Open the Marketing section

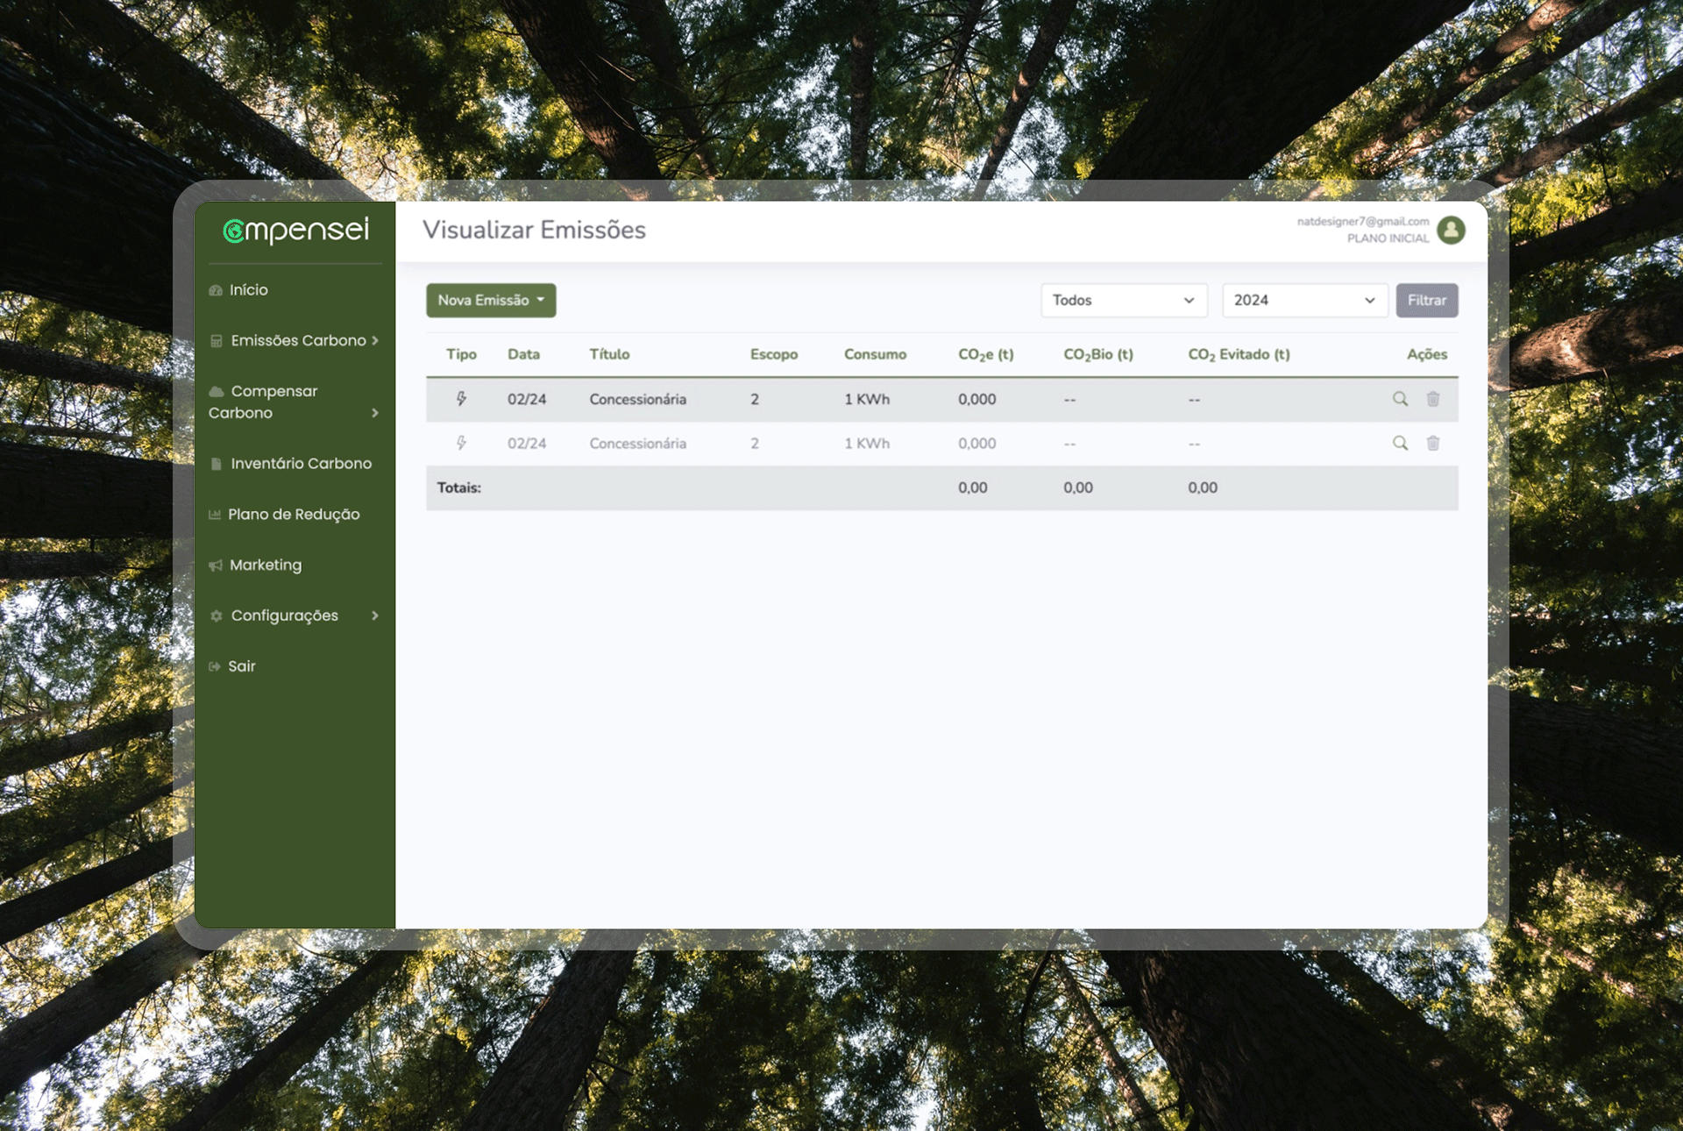tap(265, 565)
